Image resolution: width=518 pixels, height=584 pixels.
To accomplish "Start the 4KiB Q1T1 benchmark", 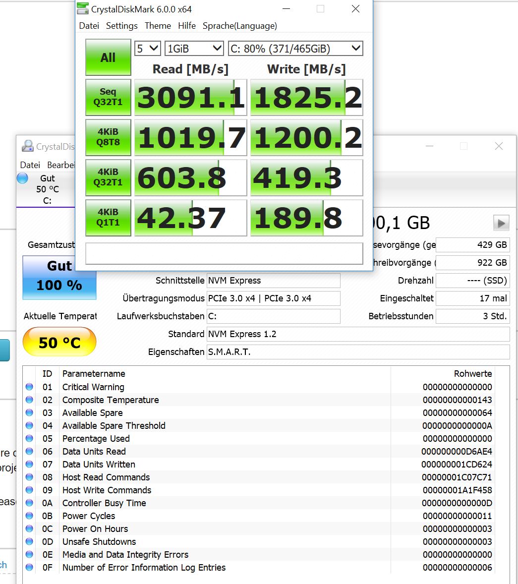I will coord(108,218).
